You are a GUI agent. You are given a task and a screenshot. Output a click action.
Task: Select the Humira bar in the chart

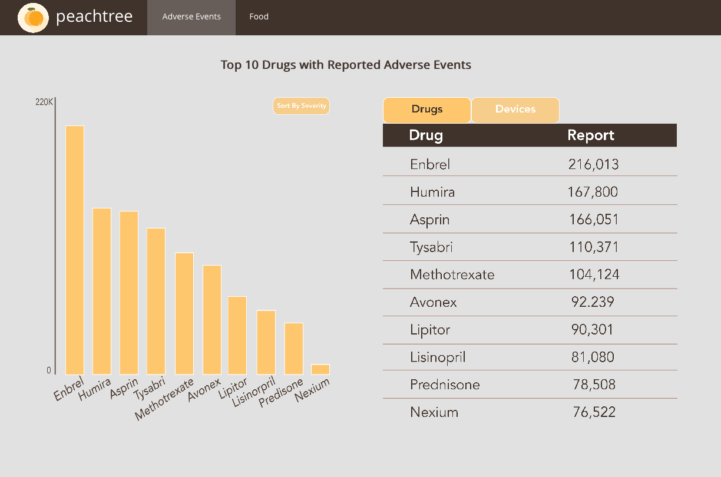(x=102, y=291)
